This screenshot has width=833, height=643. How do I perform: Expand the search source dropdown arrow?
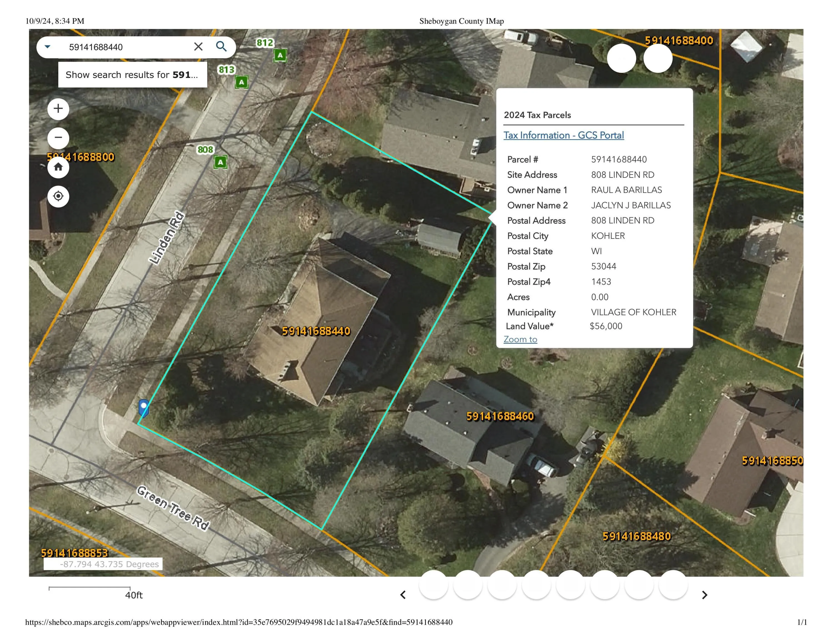47,47
